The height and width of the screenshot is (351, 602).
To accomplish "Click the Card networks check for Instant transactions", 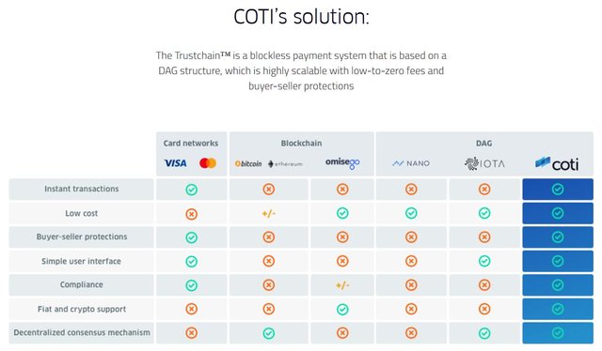I will [x=192, y=190].
